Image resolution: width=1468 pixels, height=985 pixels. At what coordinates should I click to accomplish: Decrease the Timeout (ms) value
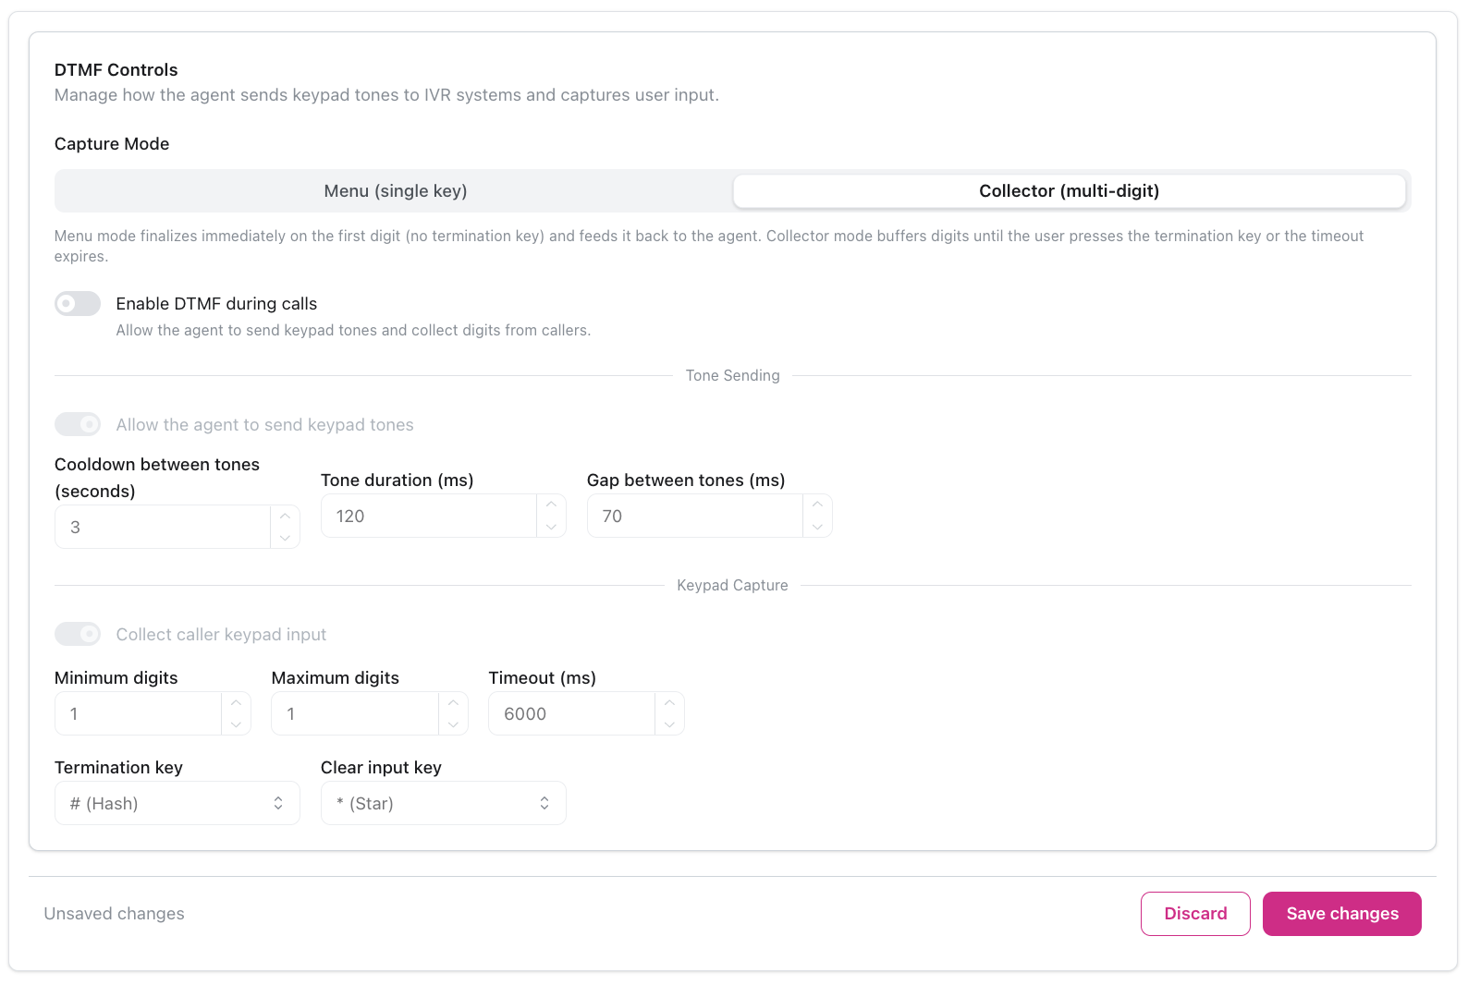[x=669, y=724]
